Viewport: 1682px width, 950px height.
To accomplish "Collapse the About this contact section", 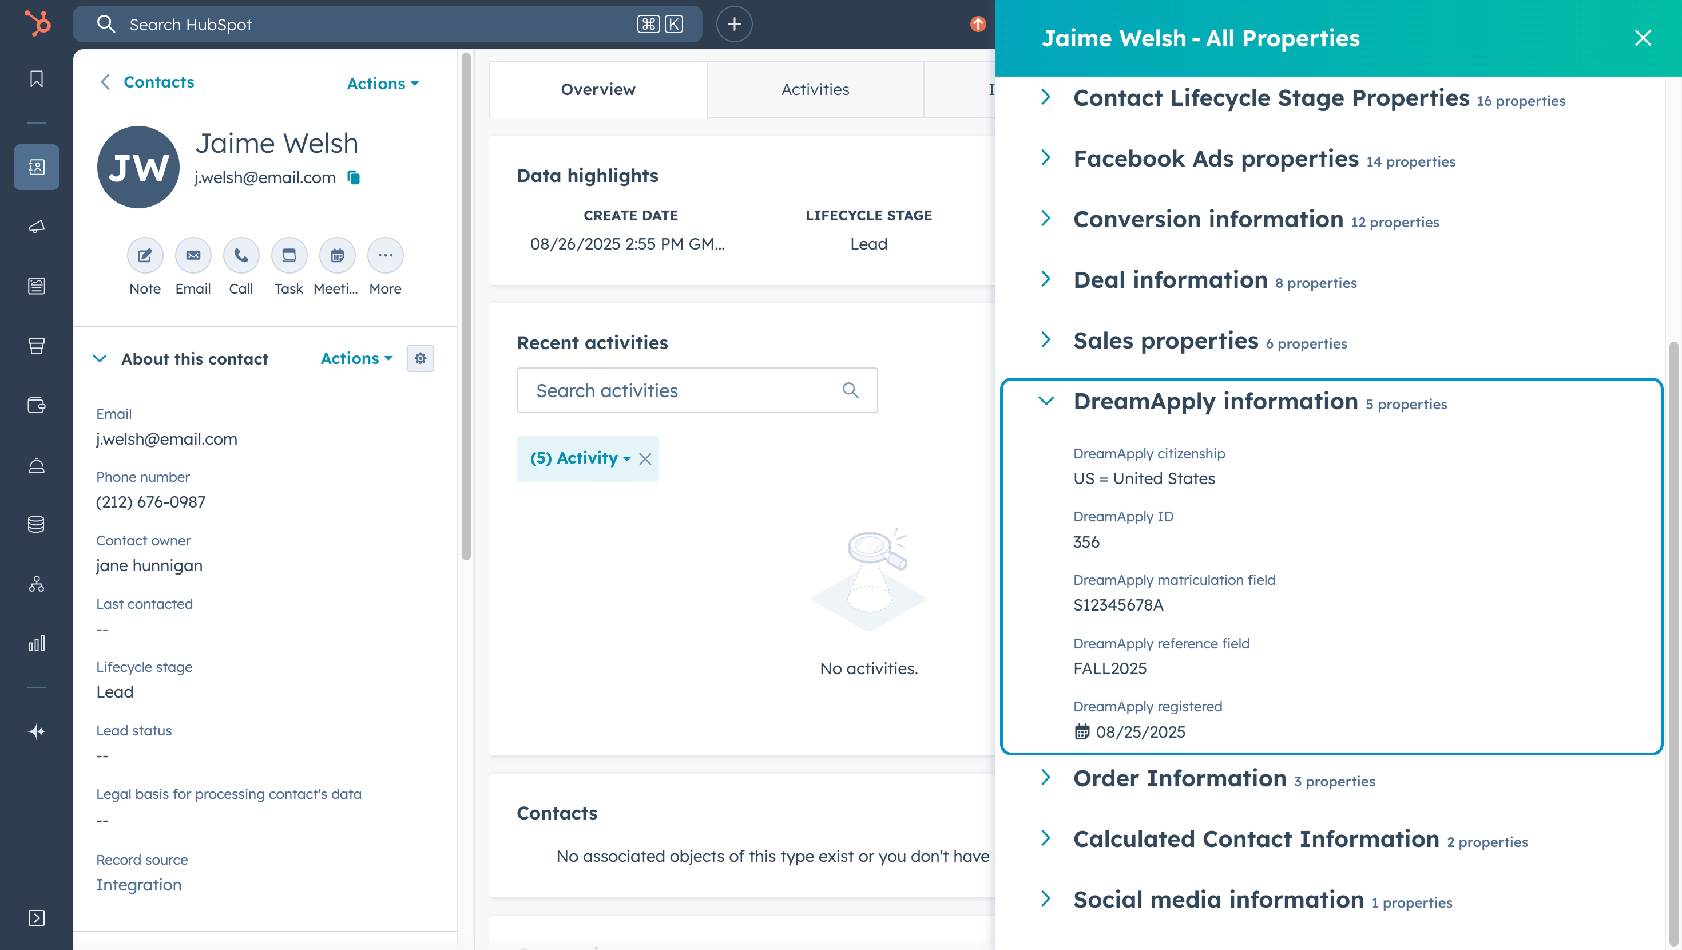I will click(x=100, y=358).
